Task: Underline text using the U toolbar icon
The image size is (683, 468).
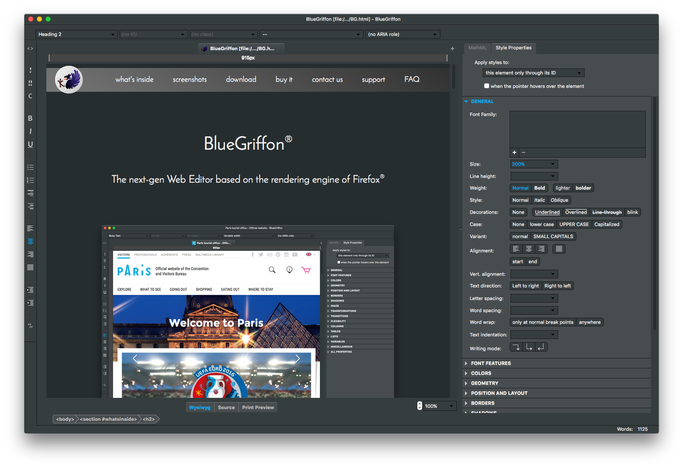Action: (30, 144)
